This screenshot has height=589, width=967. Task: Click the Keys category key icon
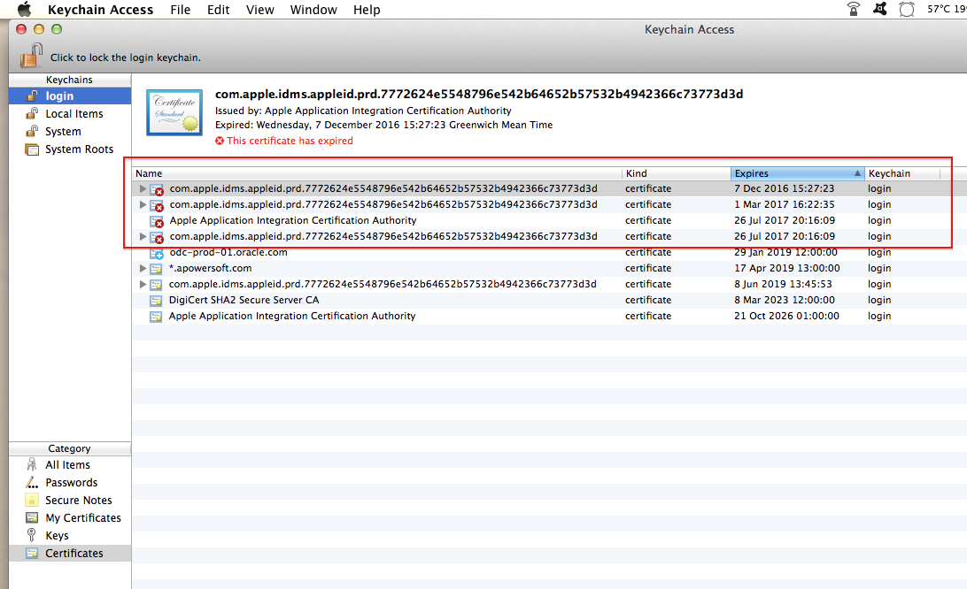point(32,535)
